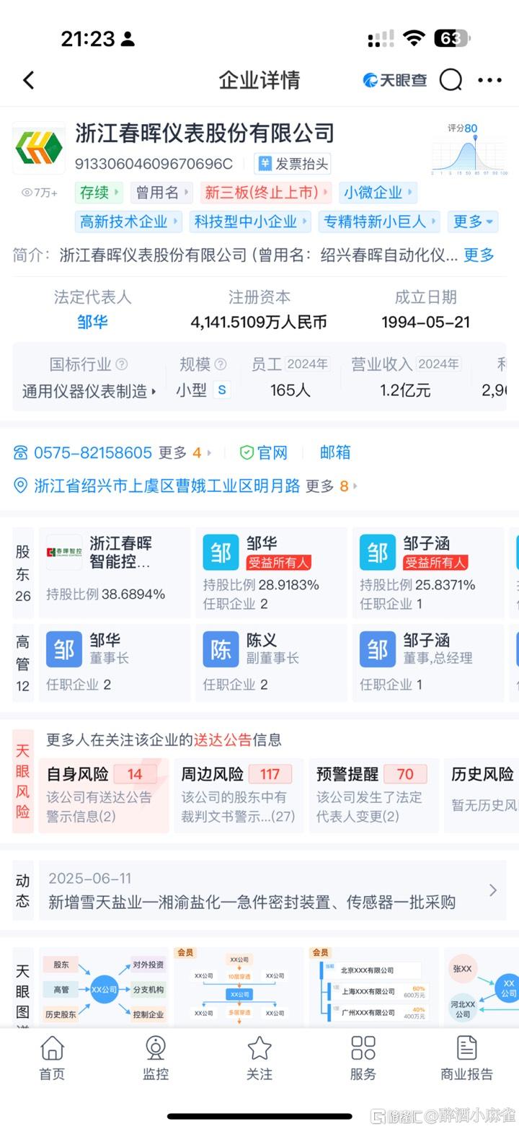Open 自身风险 14 card
This screenshot has width=519, height=1129.
(x=104, y=796)
